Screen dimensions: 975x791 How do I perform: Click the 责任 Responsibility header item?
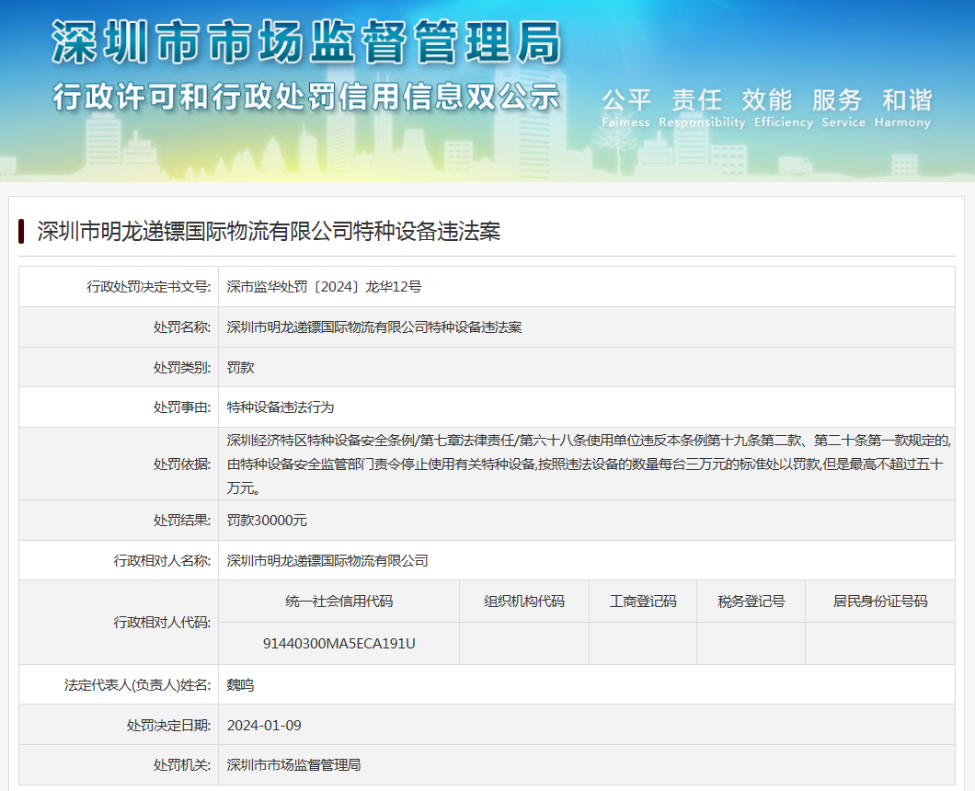[x=698, y=99]
